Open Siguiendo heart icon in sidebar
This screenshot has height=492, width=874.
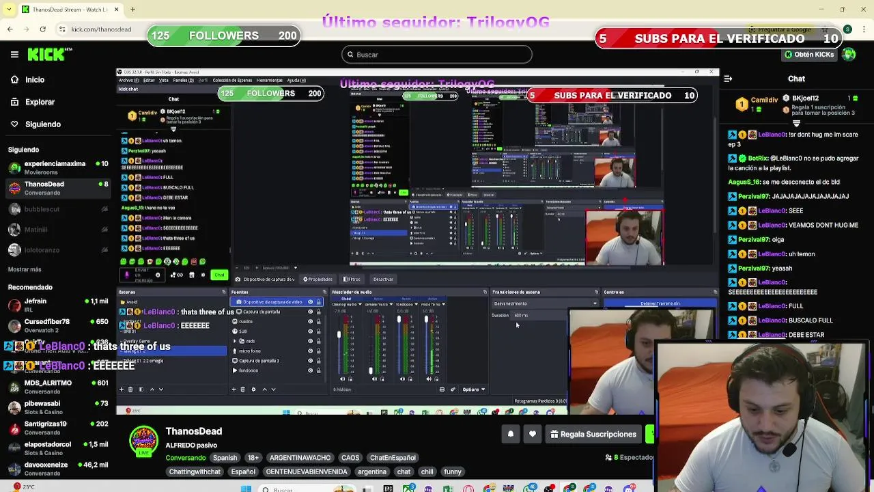[x=14, y=124]
